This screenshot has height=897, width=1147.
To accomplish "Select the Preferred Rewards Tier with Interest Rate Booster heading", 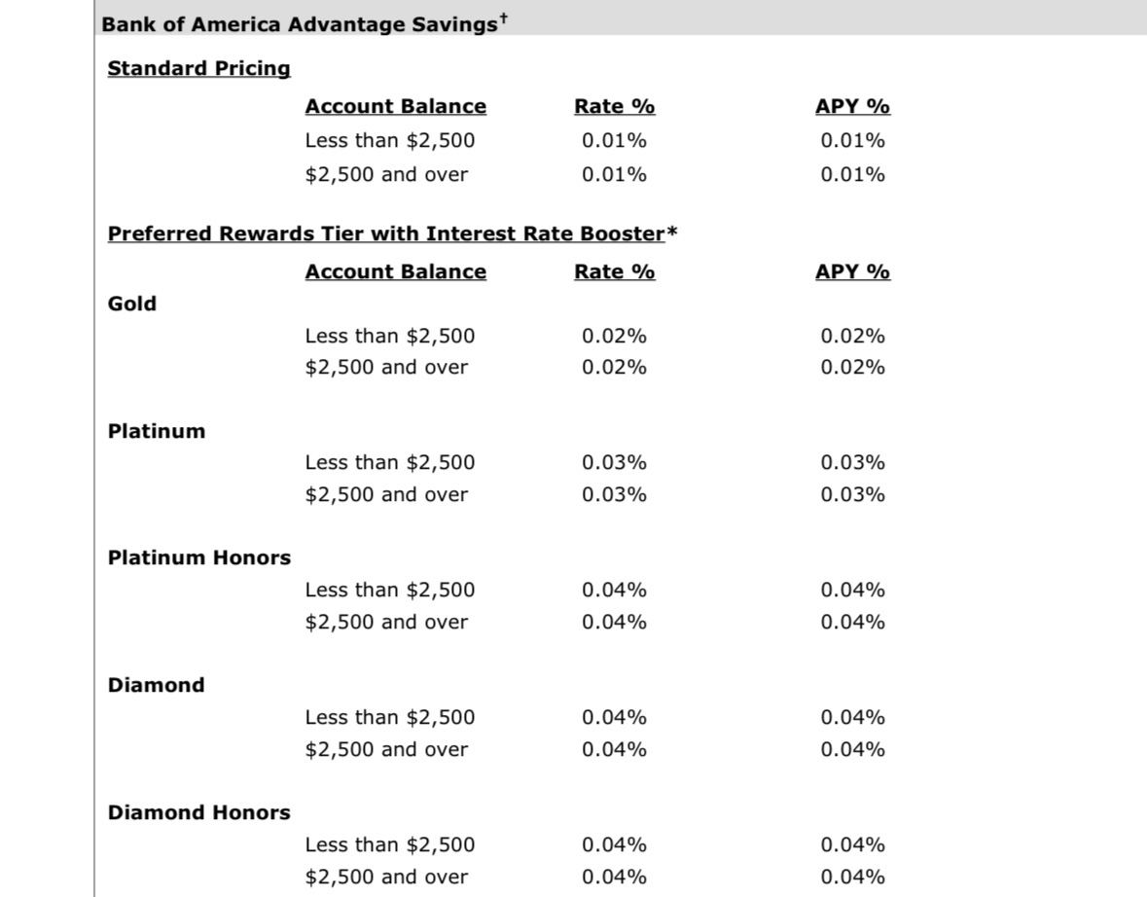I will pos(385,233).
